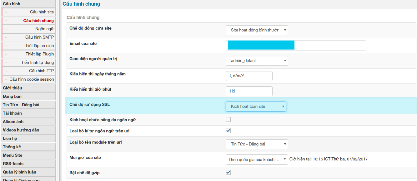Enable the Kích hoạt chức năng đa ngôn ngữ checkbox
The width and height of the screenshot is (417, 181).
click(228, 119)
